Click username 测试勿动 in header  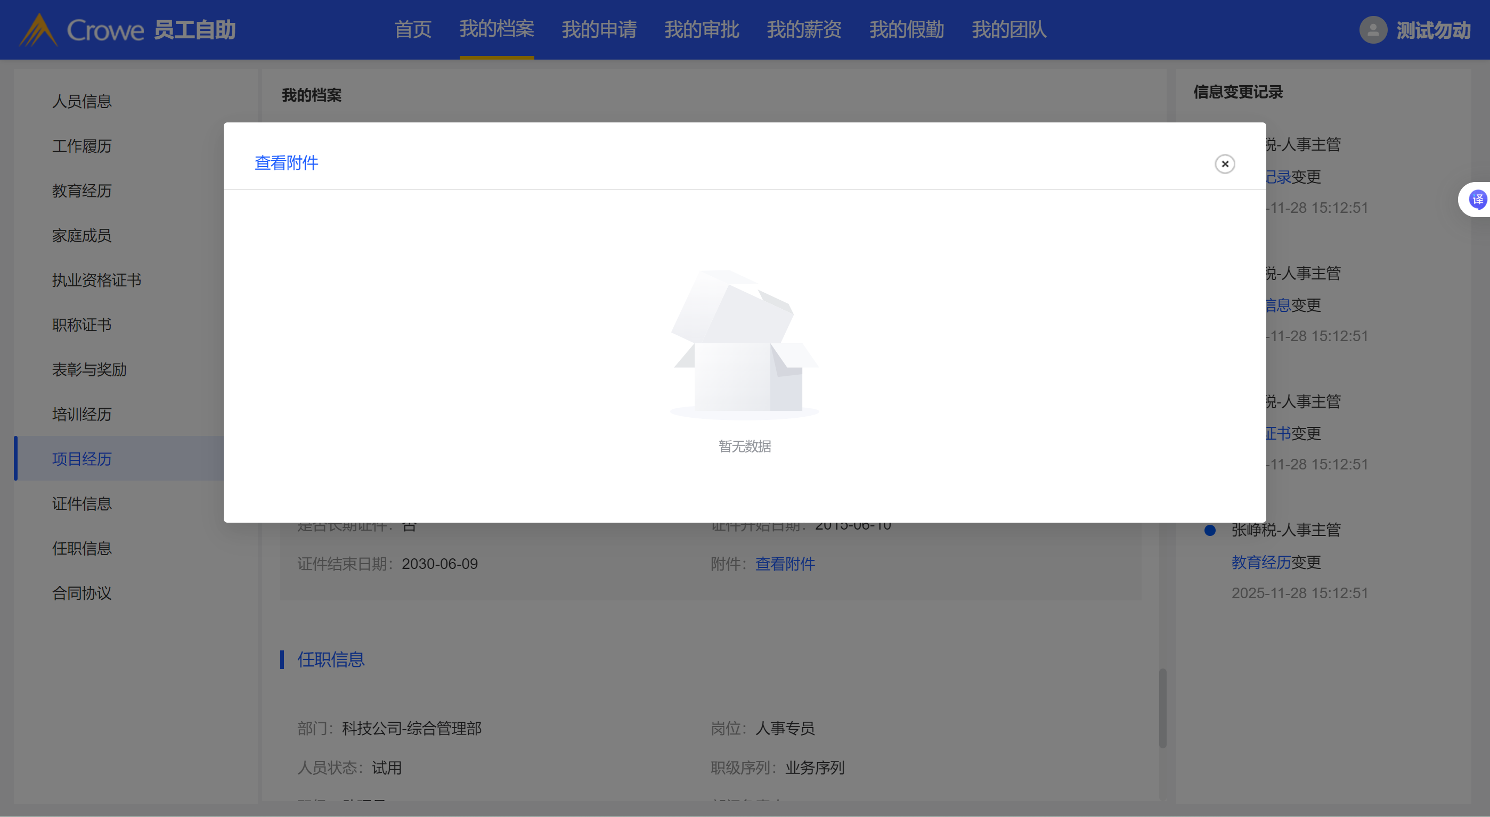point(1433,30)
